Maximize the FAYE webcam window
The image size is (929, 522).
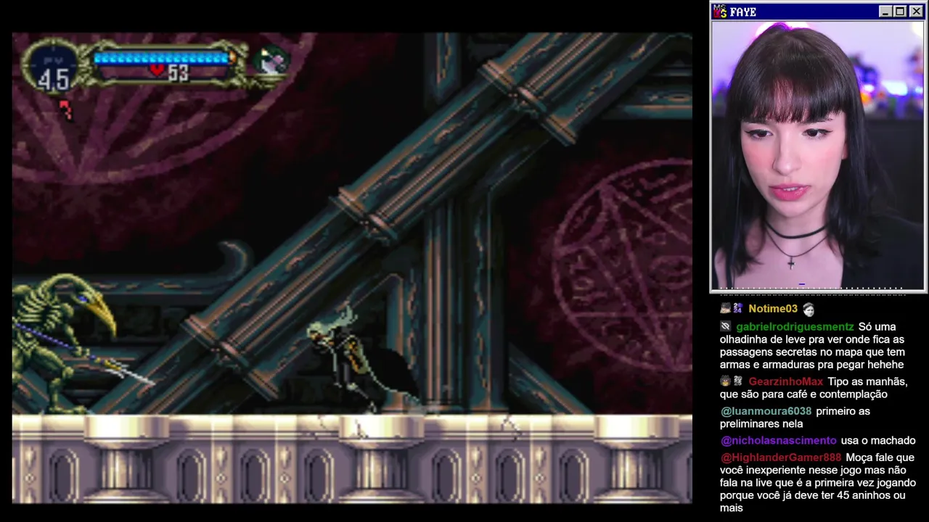coord(900,11)
